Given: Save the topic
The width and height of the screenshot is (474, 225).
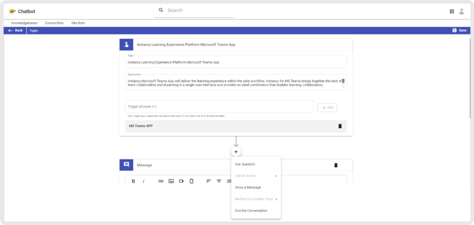Looking at the screenshot, I should pyautogui.click(x=460, y=30).
